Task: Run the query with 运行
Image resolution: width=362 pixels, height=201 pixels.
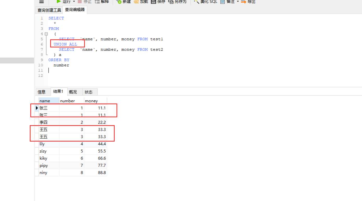Action: (63, 2)
